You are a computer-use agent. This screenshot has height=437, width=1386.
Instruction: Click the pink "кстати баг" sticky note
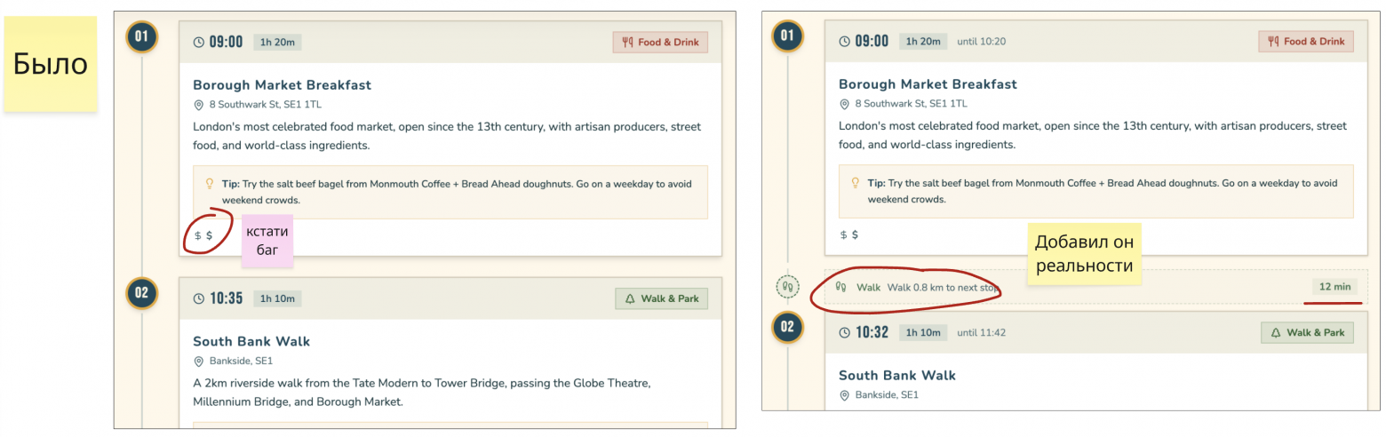(x=267, y=241)
